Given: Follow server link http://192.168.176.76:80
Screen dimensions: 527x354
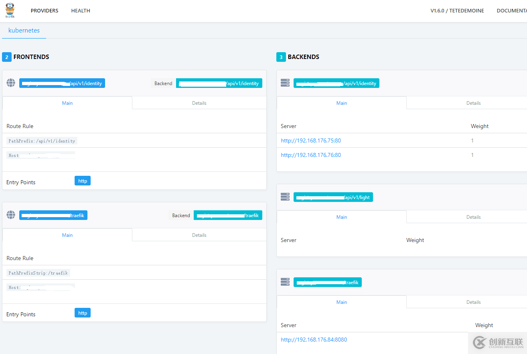Looking at the screenshot, I should [x=311, y=155].
